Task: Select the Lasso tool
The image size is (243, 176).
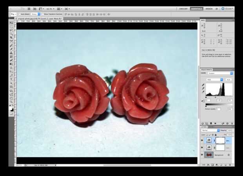Action: tap(11, 30)
